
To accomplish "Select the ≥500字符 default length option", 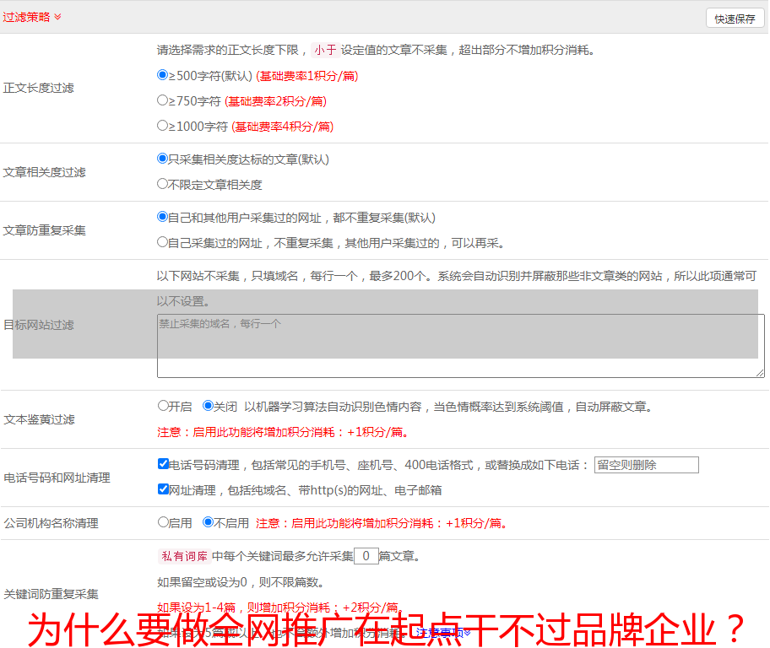I will click(163, 75).
